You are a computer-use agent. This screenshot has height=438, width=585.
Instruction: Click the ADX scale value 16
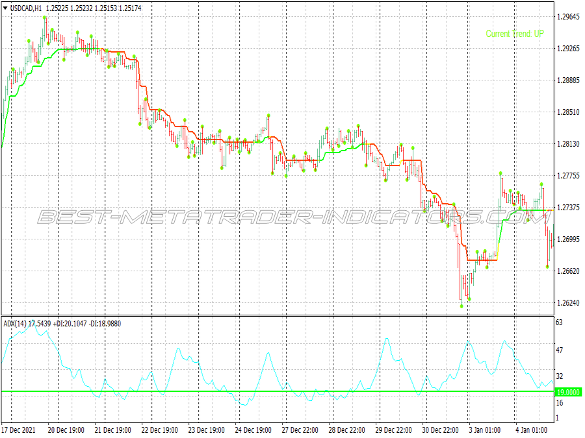559,402
